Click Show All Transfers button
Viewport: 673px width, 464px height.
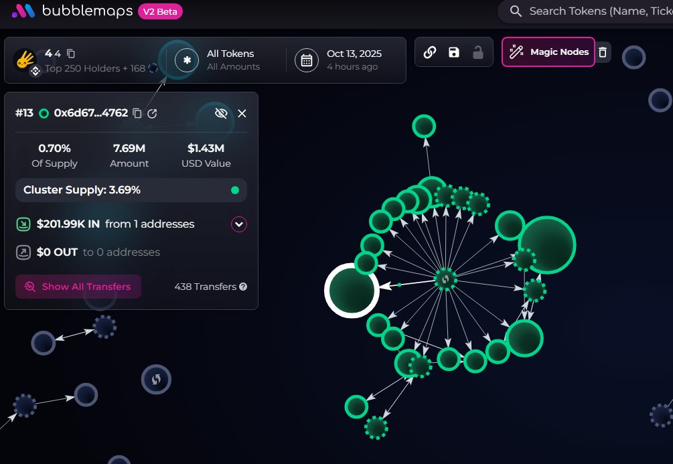[x=78, y=287]
